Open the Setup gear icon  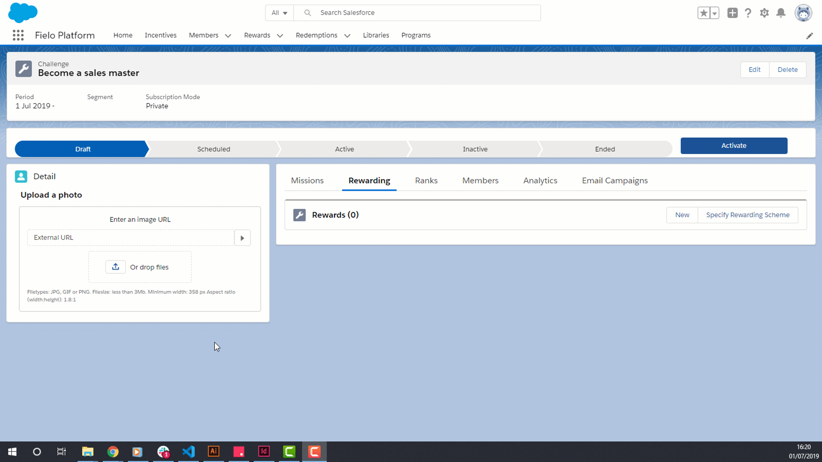pyautogui.click(x=764, y=13)
